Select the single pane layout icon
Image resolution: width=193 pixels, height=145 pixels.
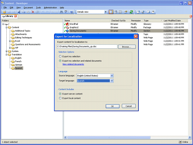point(111,12)
